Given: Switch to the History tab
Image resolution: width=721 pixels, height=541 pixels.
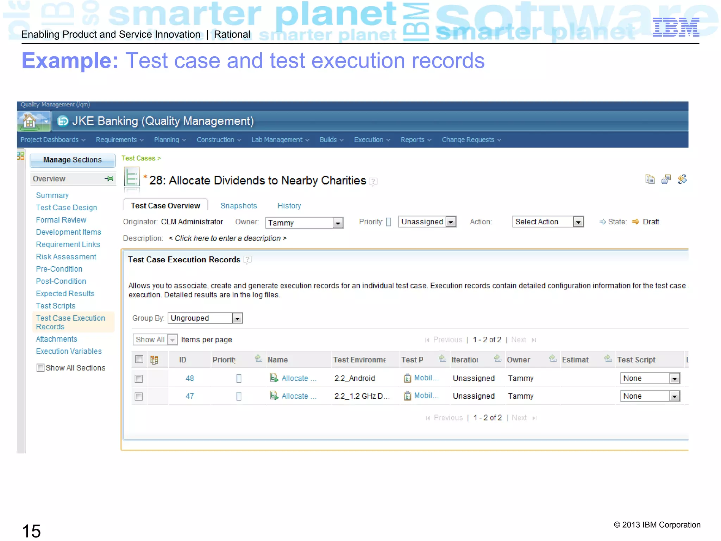Looking at the screenshot, I should (x=289, y=206).
